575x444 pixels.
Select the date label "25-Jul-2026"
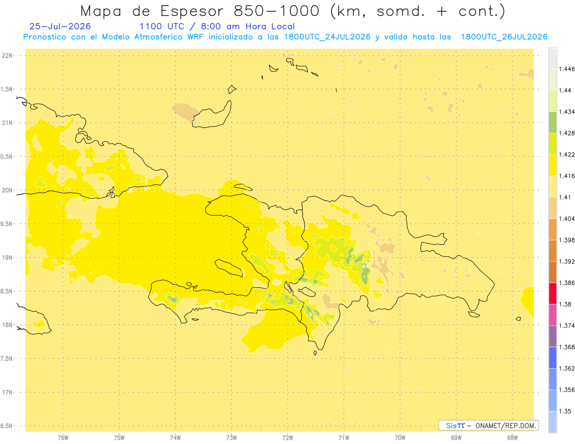(60, 26)
